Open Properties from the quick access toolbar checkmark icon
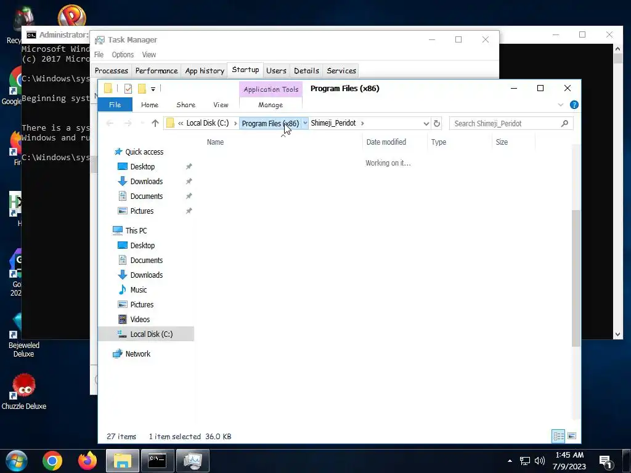The width and height of the screenshot is (631, 473). point(128,89)
